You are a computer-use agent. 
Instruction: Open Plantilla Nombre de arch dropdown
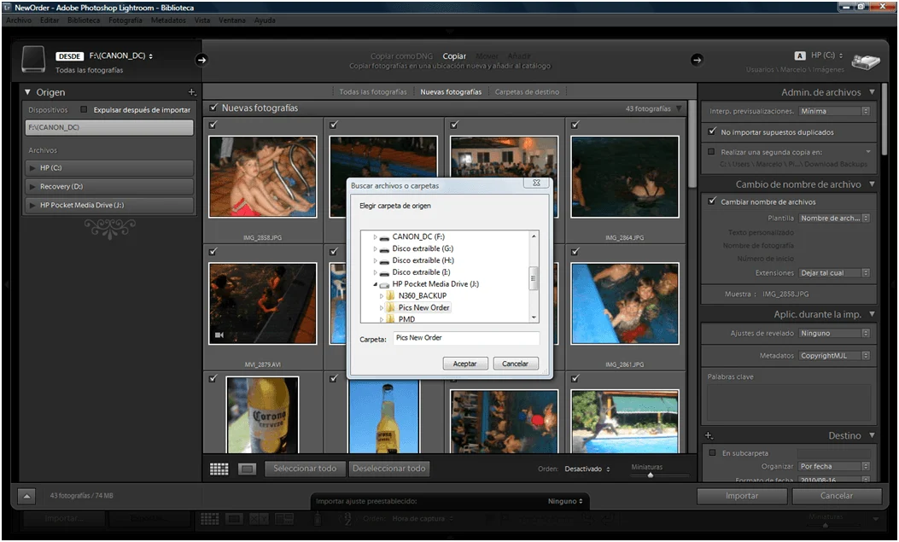pyautogui.click(x=835, y=219)
